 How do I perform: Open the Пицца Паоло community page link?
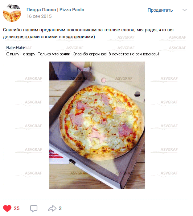click(x=41, y=9)
